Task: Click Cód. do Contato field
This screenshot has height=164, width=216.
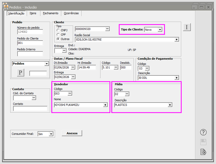Action: 23,98
